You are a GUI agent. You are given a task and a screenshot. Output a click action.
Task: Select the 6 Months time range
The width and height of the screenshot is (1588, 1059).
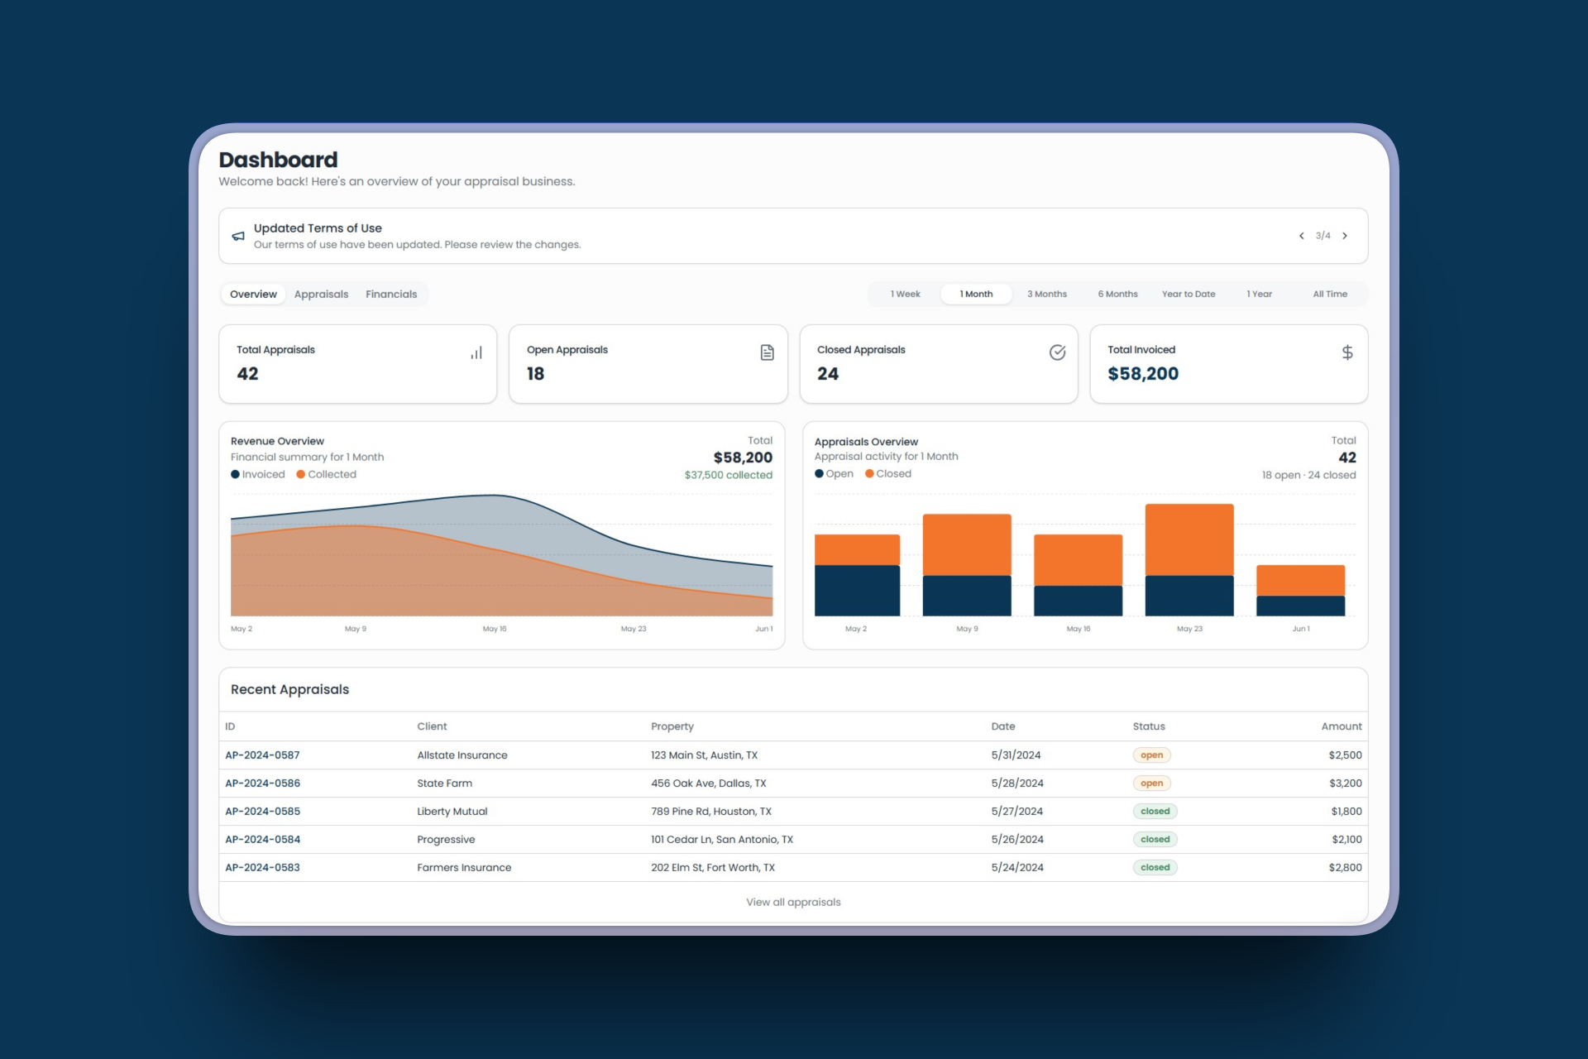click(x=1117, y=294)
